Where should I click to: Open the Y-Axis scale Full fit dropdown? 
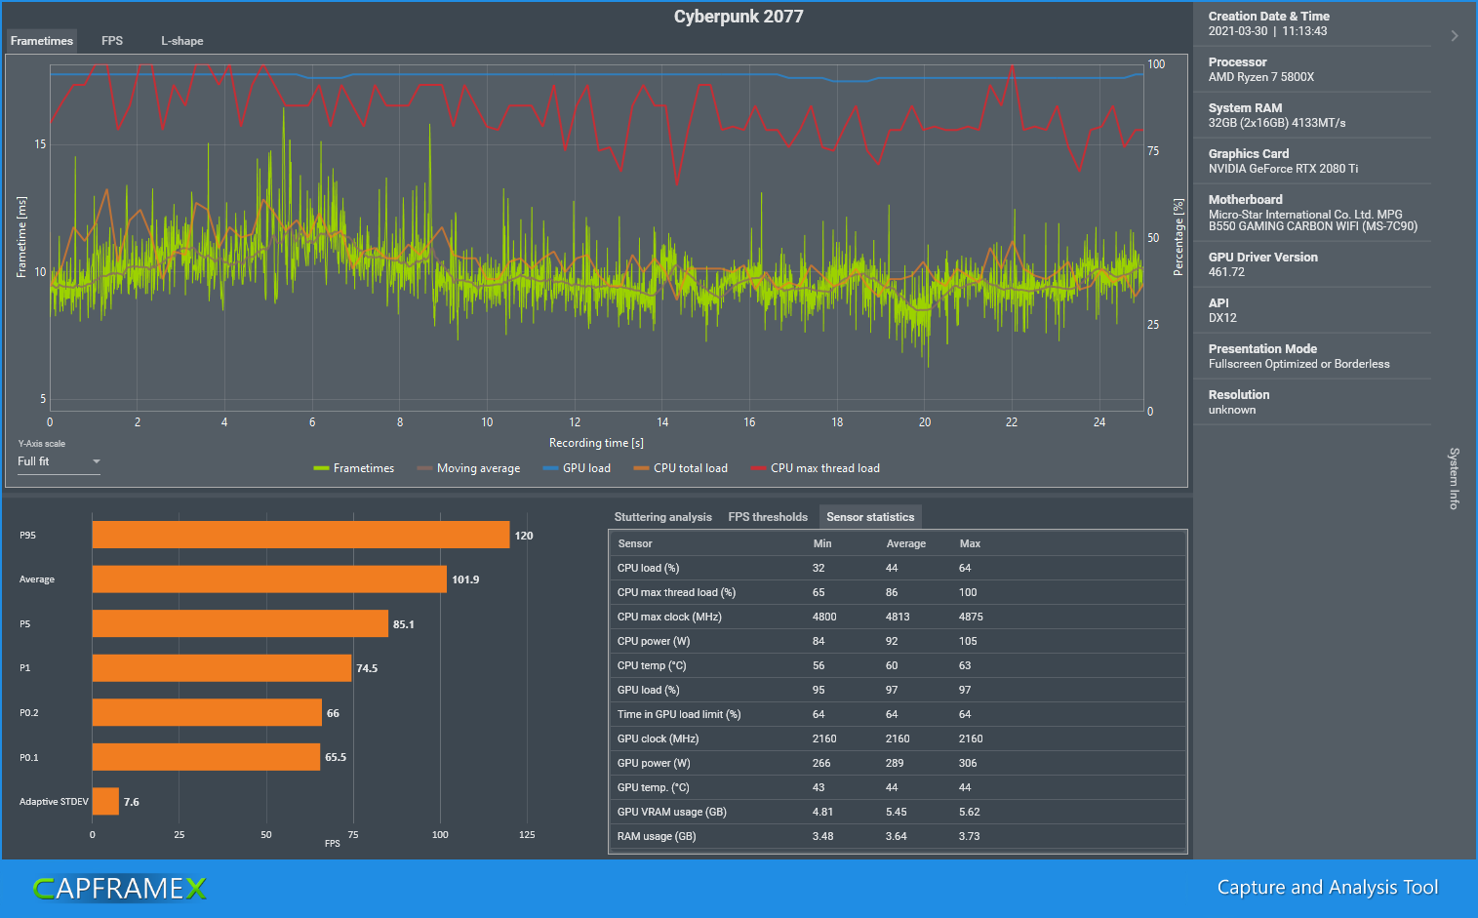coord(59,461)
